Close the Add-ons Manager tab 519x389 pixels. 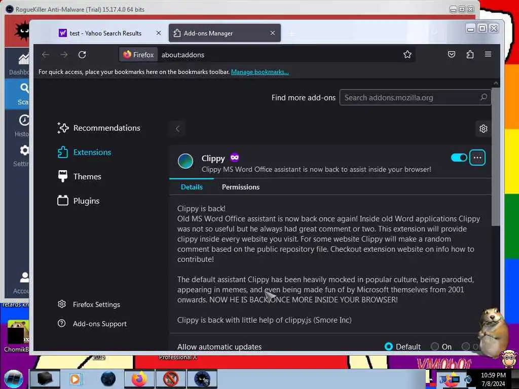coord(272,33)
